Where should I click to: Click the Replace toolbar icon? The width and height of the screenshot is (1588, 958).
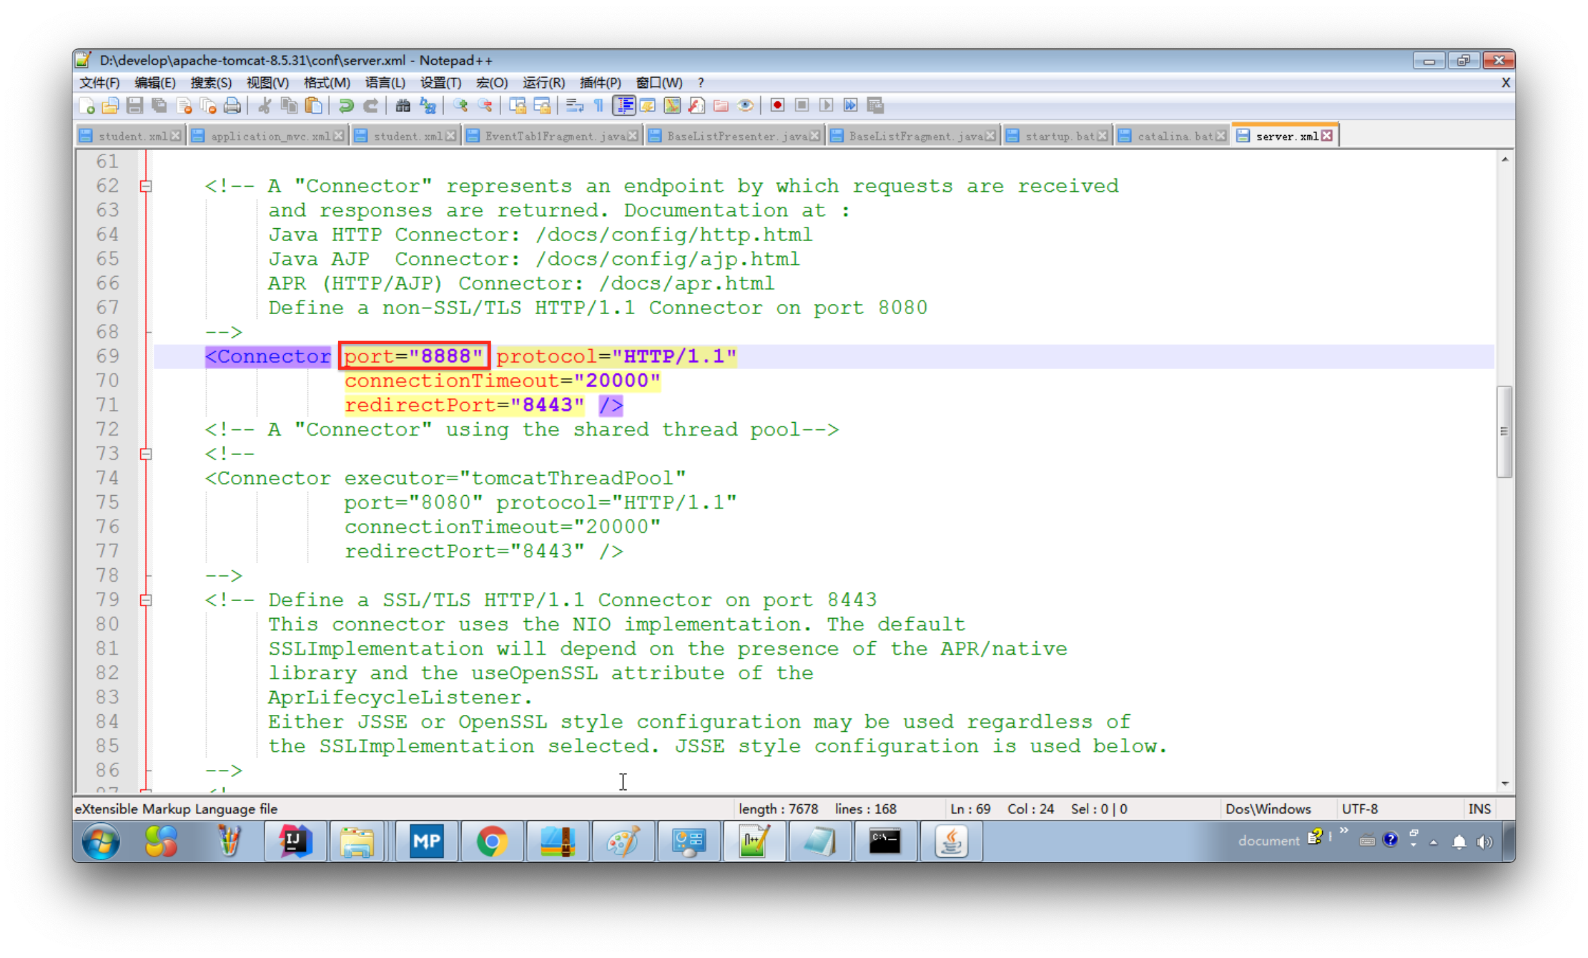[x=427, y=105]
